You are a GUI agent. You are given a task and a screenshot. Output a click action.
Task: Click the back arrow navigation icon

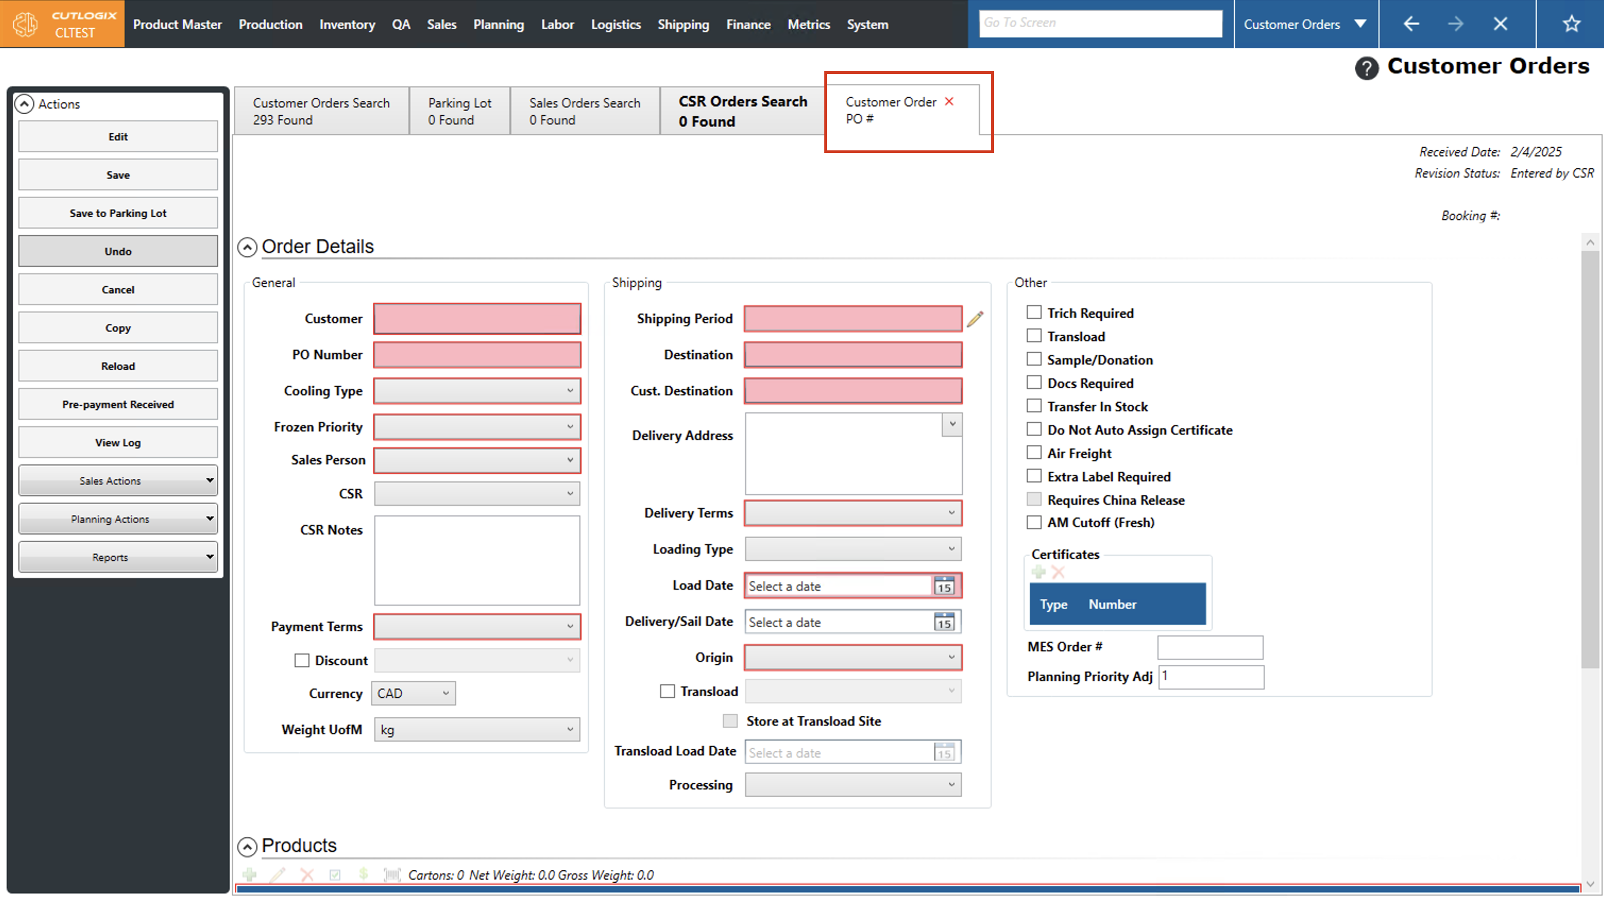[x=1411, y=24]
